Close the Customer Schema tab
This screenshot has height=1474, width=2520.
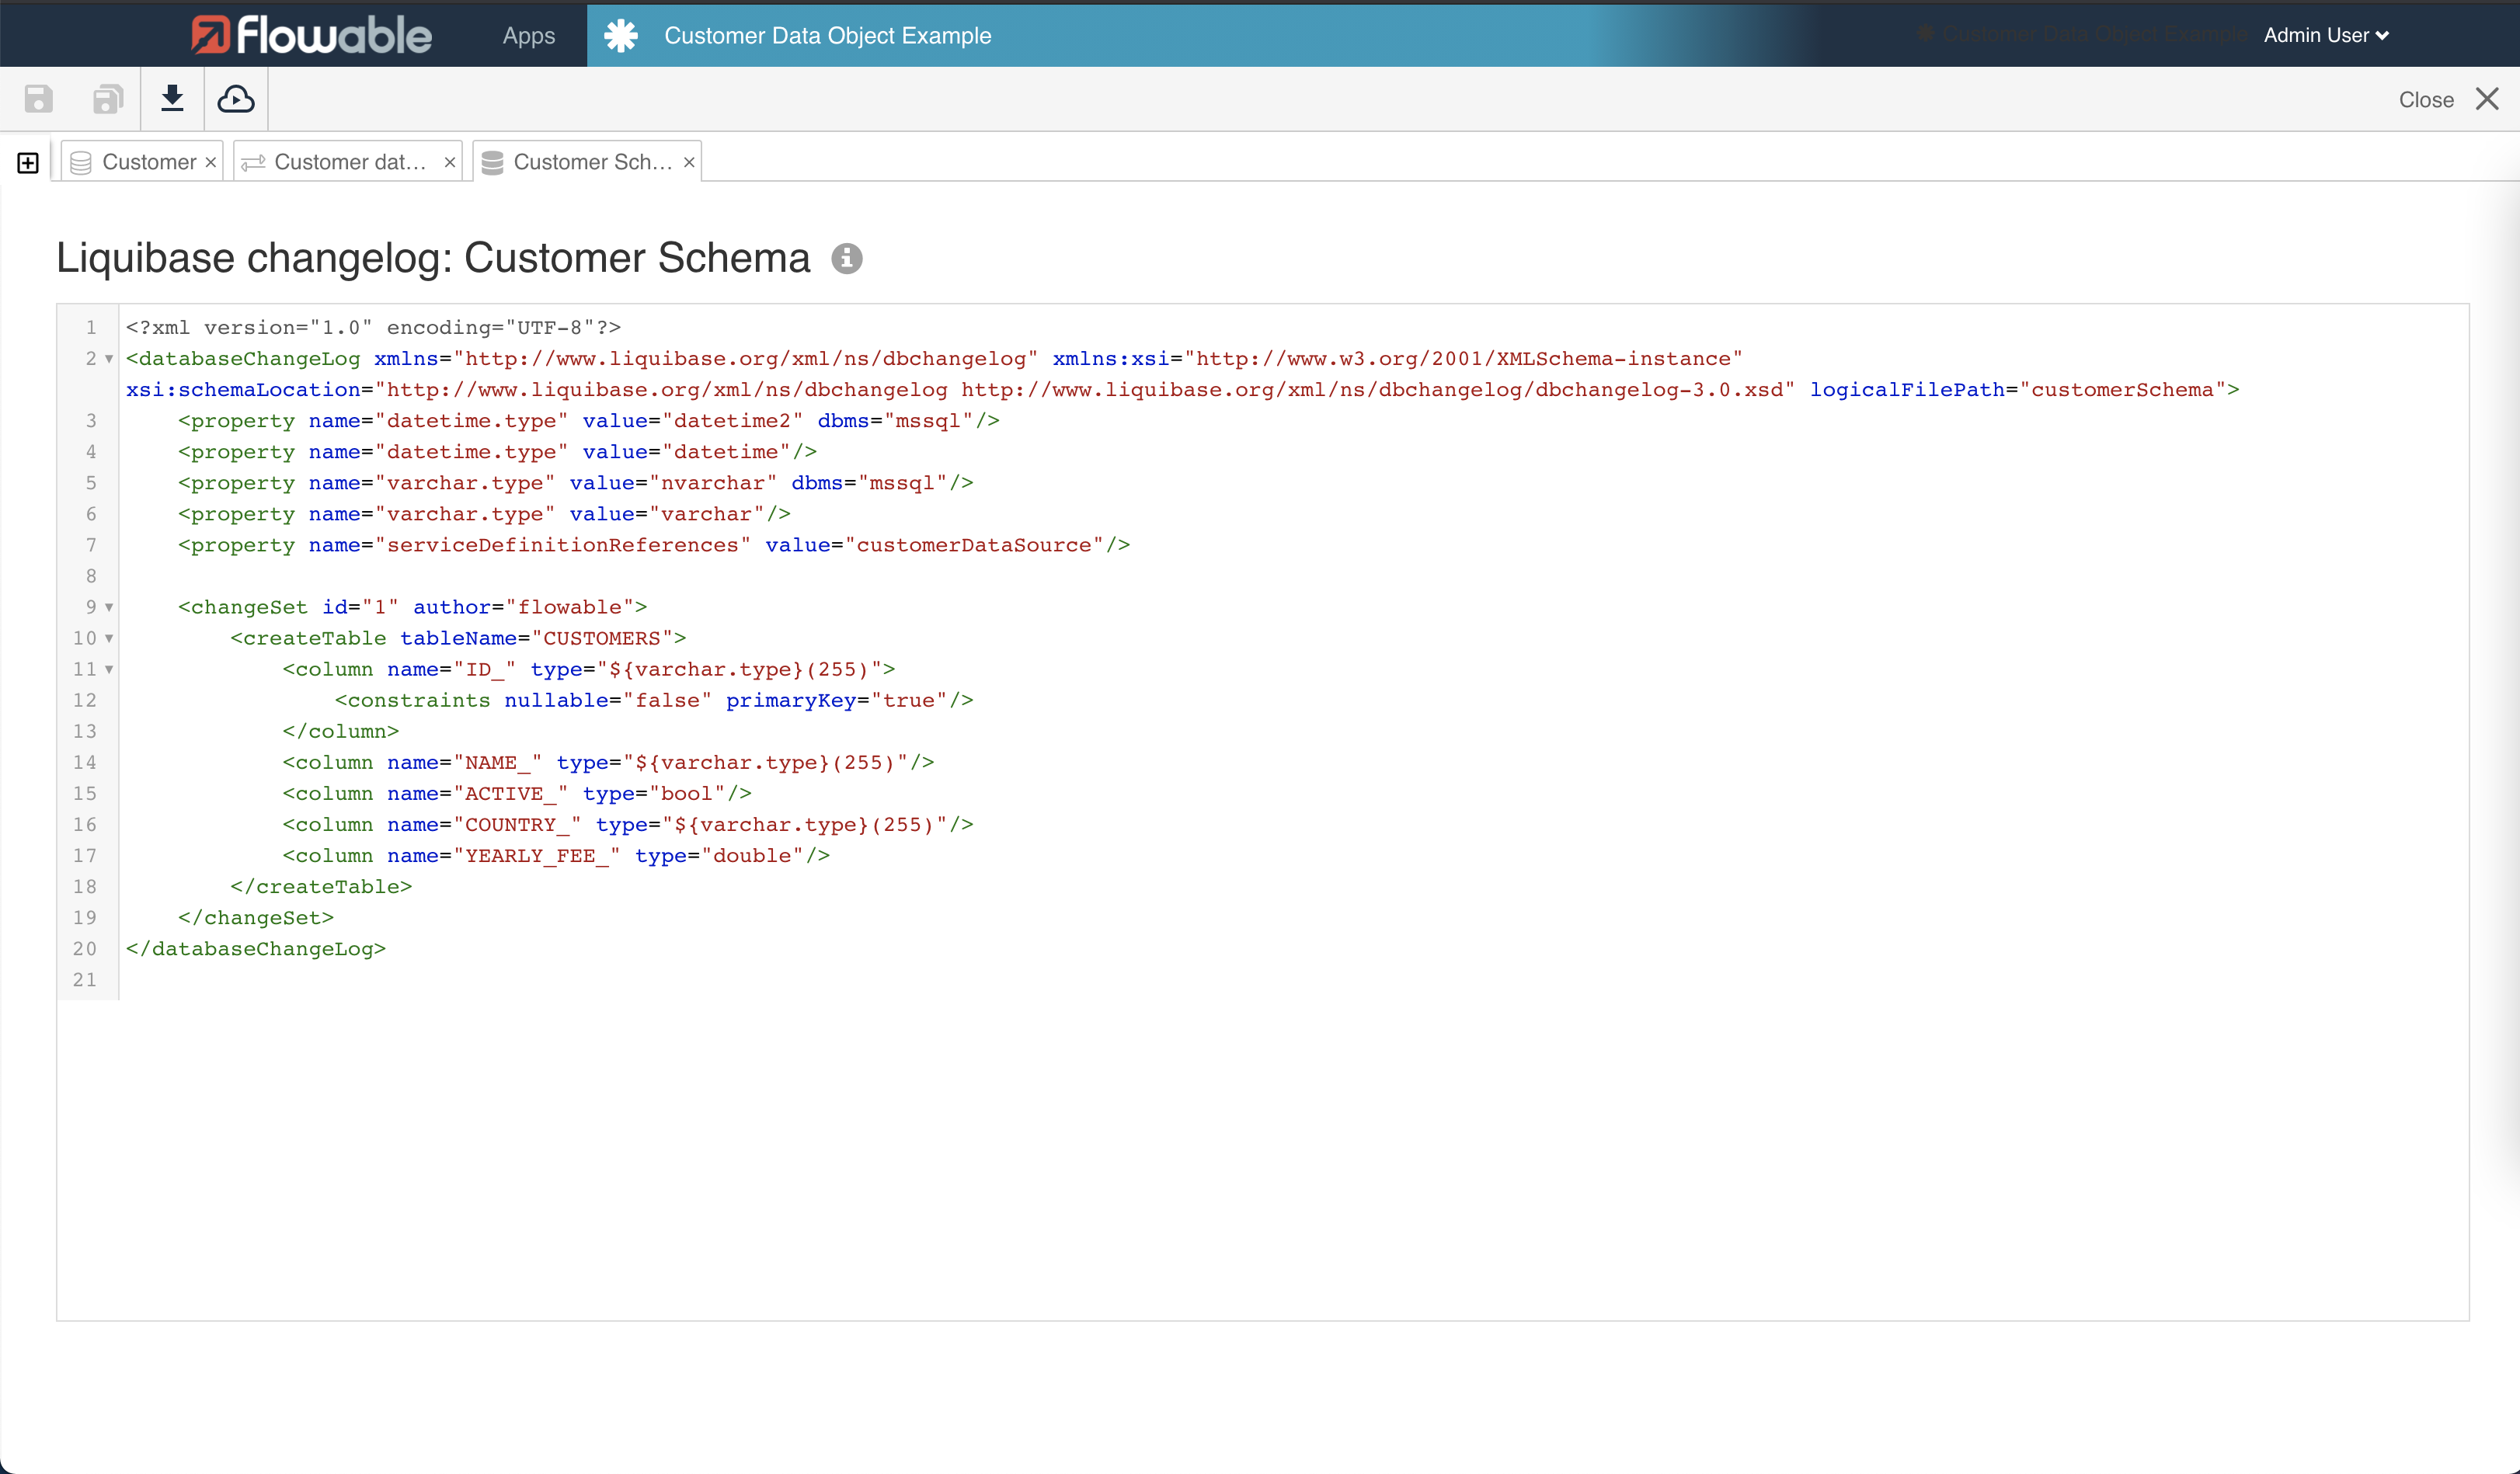pos(688,161)
